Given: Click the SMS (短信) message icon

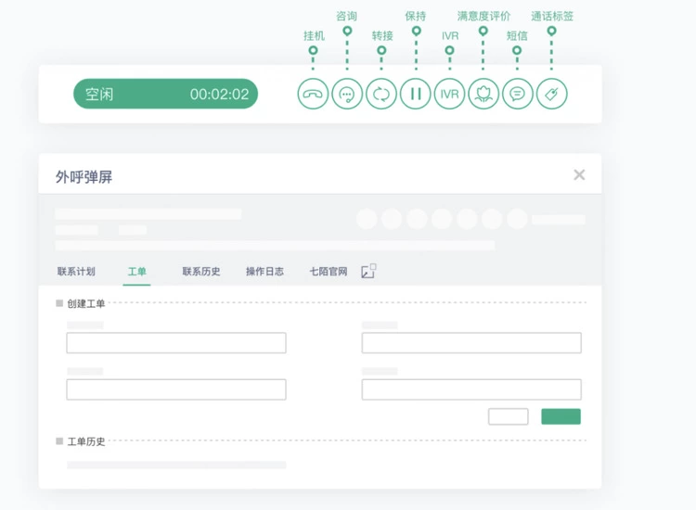Looking at the screenshot, I should (518, 94).
